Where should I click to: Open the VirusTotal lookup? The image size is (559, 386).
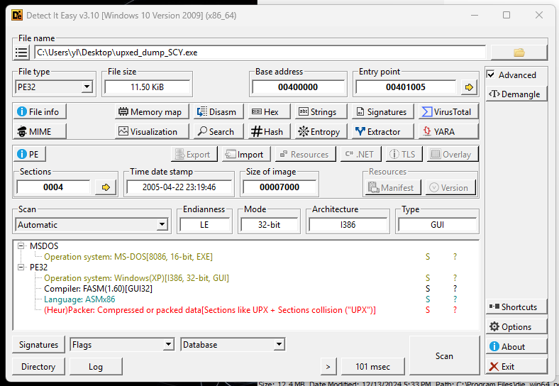coord(446,111)
